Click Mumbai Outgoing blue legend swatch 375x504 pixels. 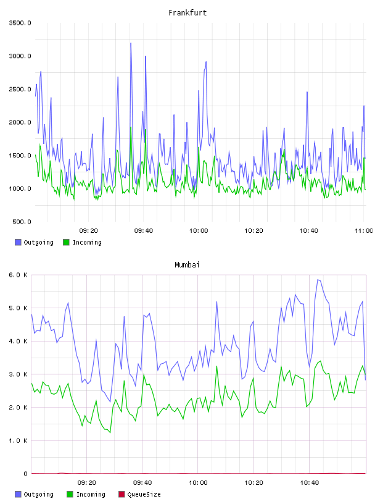pyautogui.click(x=18, y=494)
